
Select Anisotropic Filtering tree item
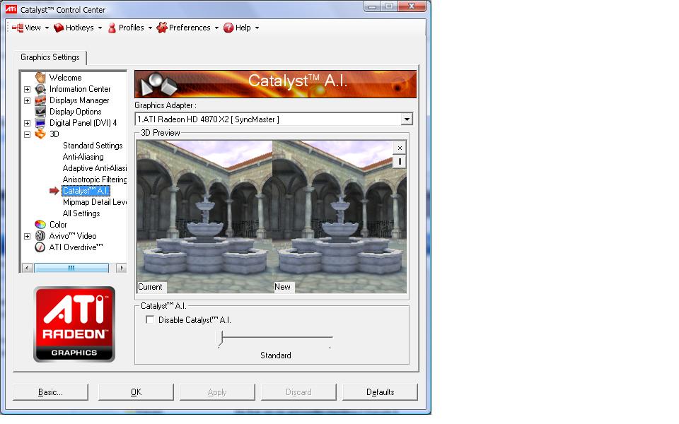click(x=94, y=179)
